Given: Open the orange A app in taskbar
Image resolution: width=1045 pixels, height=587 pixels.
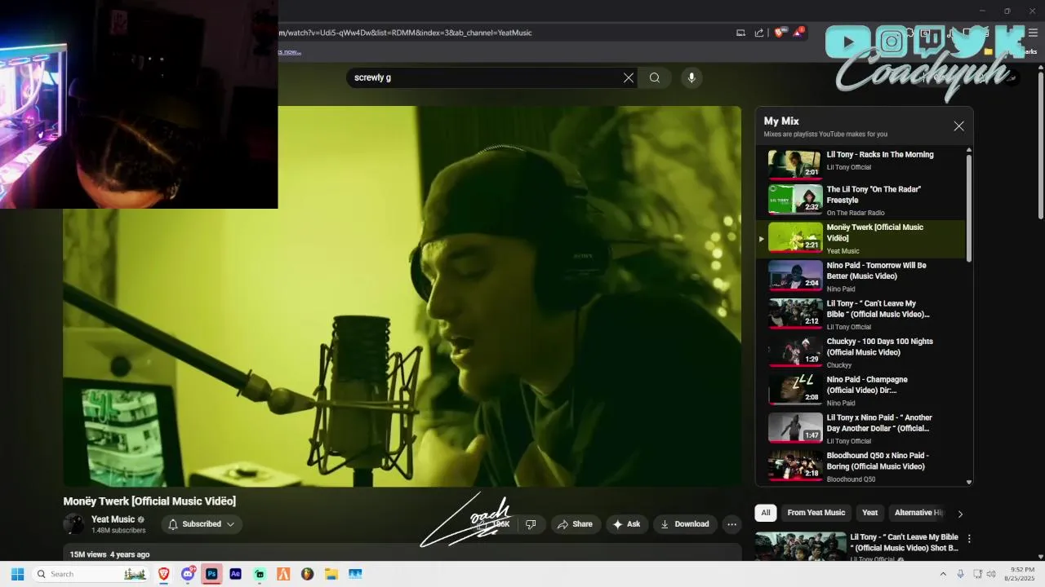Looking at the screenshot, I should (283, 574).
